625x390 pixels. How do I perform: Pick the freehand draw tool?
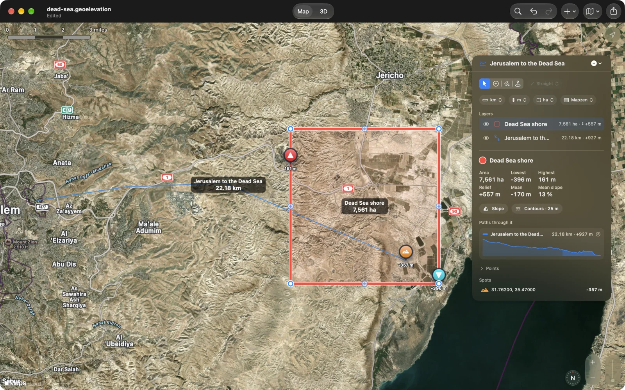coord(507,83)
